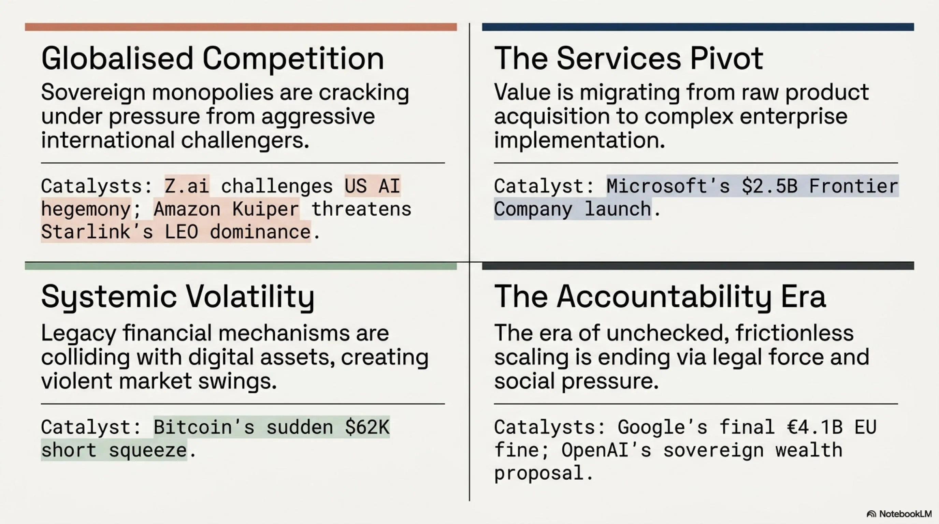Click the highlighted Amazon Kuiper text

point(226,209)
